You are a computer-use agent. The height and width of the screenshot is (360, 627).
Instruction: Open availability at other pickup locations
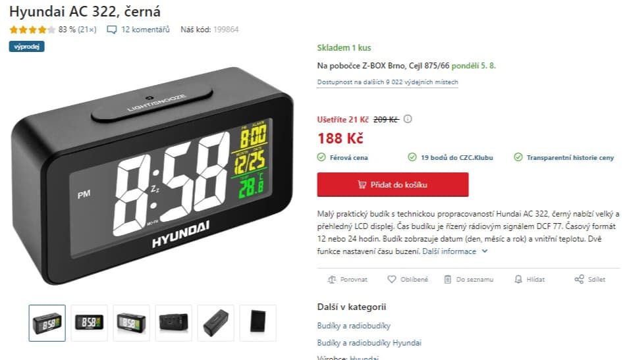pos(387,82)
